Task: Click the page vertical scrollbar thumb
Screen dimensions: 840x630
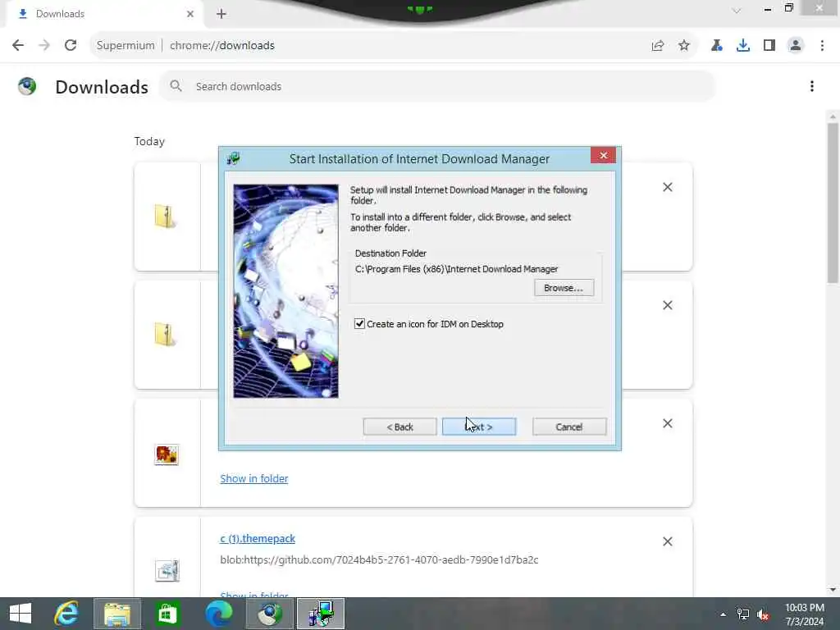Action: point(833,203)
